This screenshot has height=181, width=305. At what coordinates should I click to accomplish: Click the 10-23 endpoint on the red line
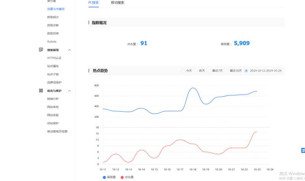pos(257,132)
